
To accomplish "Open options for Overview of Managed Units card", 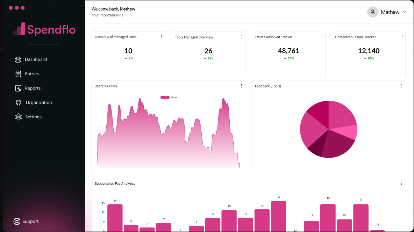I will (161, 36).
